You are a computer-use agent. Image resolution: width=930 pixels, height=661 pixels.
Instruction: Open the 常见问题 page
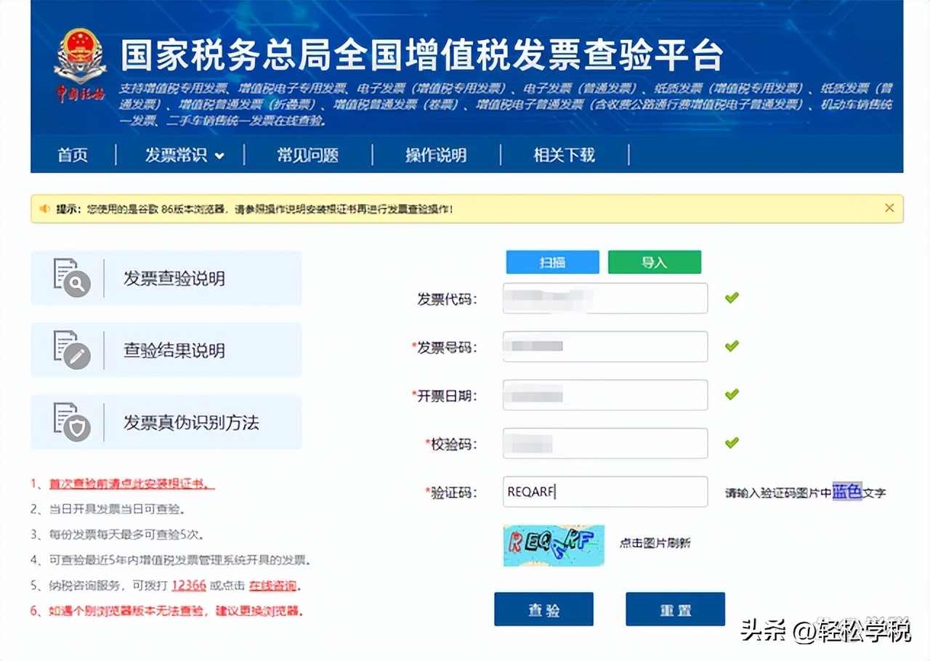tap(308, 155)
